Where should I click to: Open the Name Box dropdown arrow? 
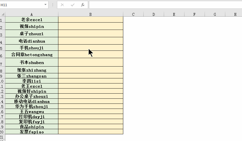pos(45,5)
